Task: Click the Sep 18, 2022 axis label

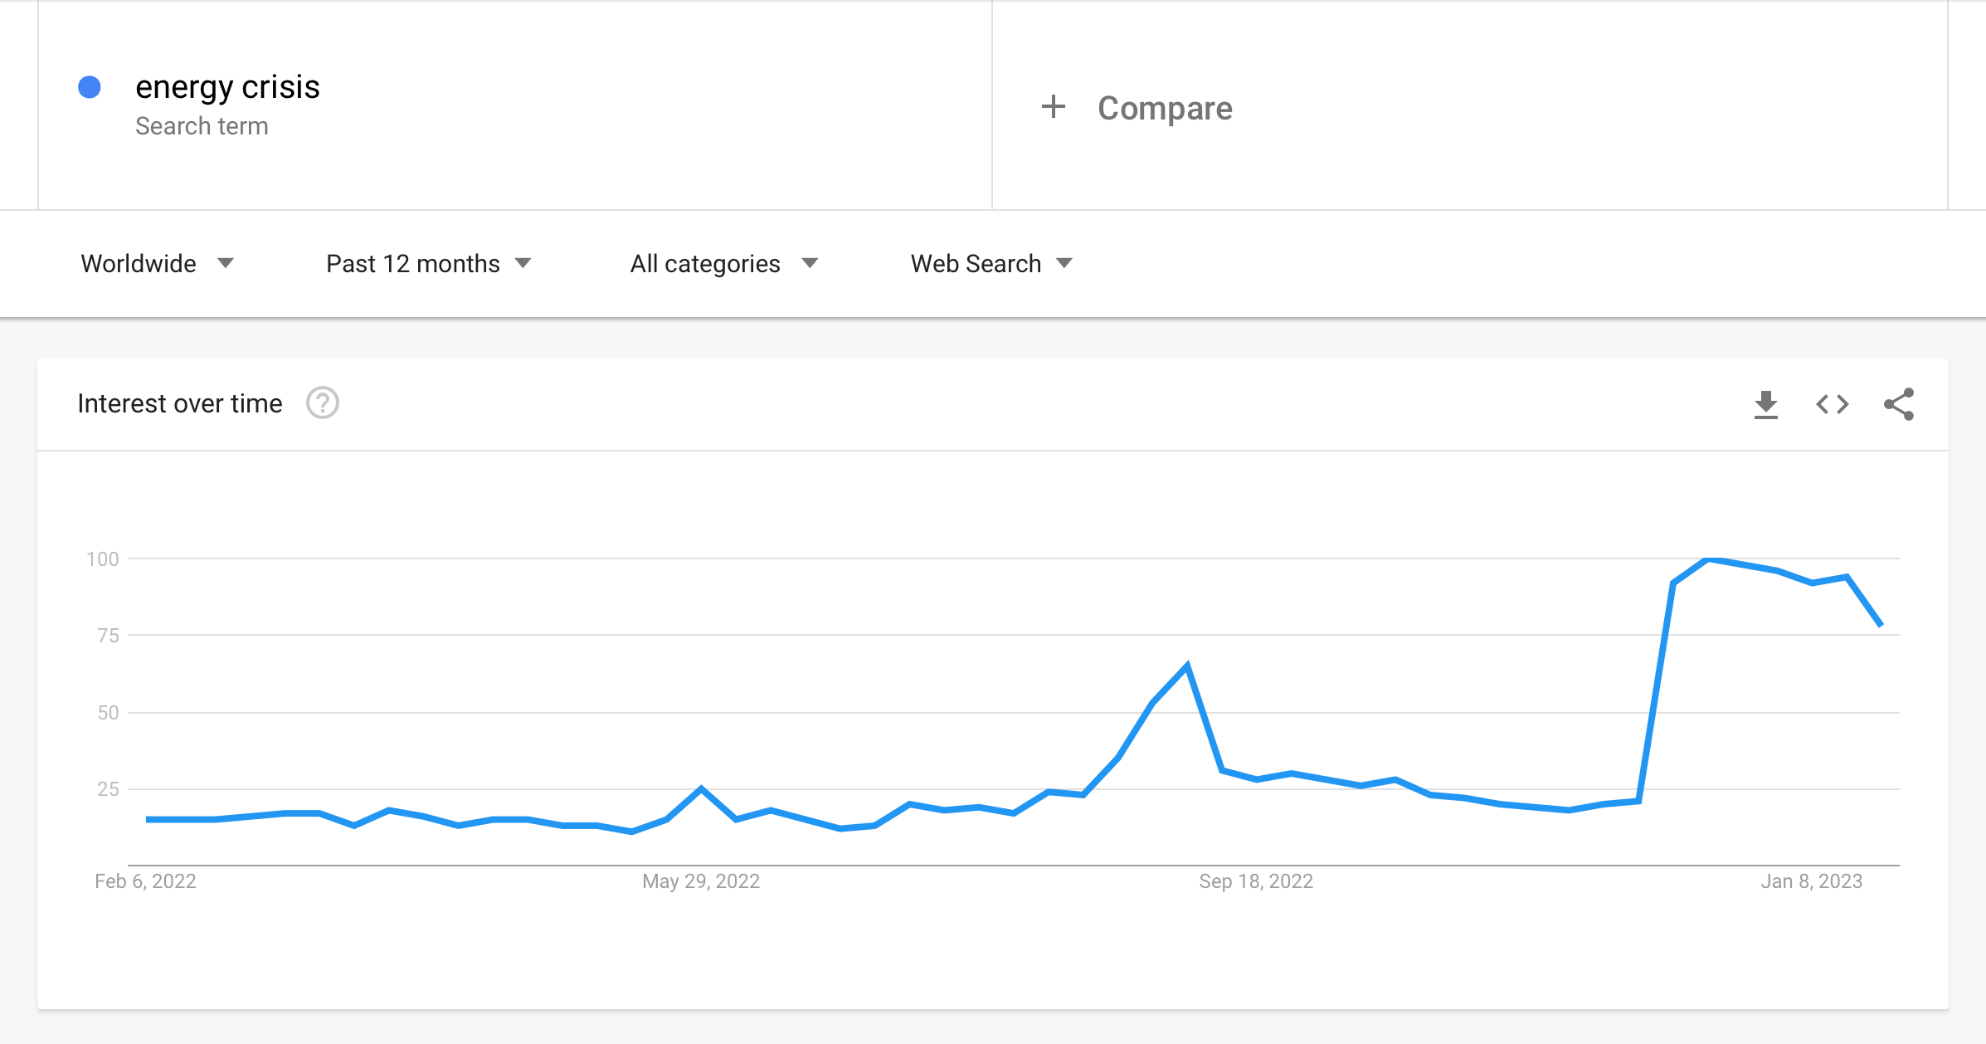Action: point(1255,881)
